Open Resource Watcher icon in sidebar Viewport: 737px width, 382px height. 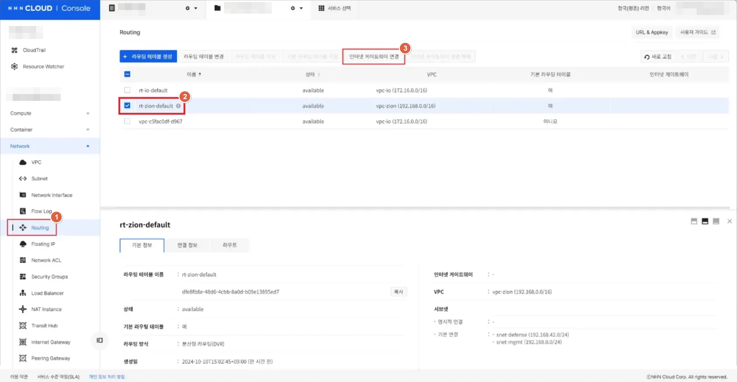point(14,66)
